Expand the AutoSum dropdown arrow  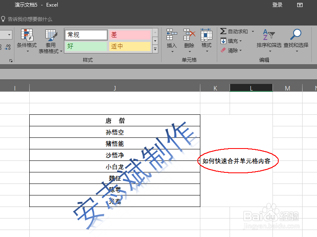(x=253, y=32)
